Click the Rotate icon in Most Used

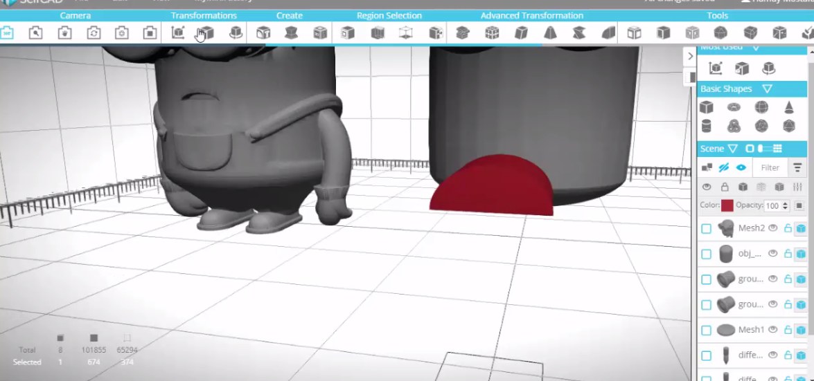pyautogui.click(x=769, y=68)
